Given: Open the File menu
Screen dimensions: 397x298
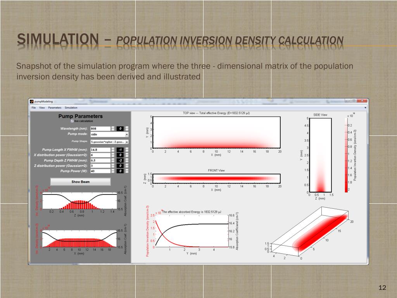Looking at the screenshot, I should click(34, 108).
